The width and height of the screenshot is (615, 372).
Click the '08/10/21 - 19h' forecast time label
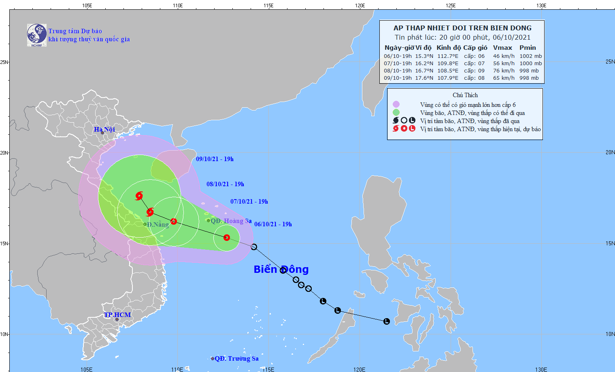click(x=225, y=184)
